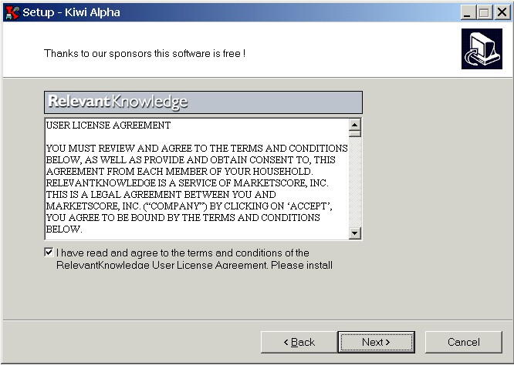Click the disabled maximize button
The width and height of the screenshot is (514, 365).
[x=484, y=12]
